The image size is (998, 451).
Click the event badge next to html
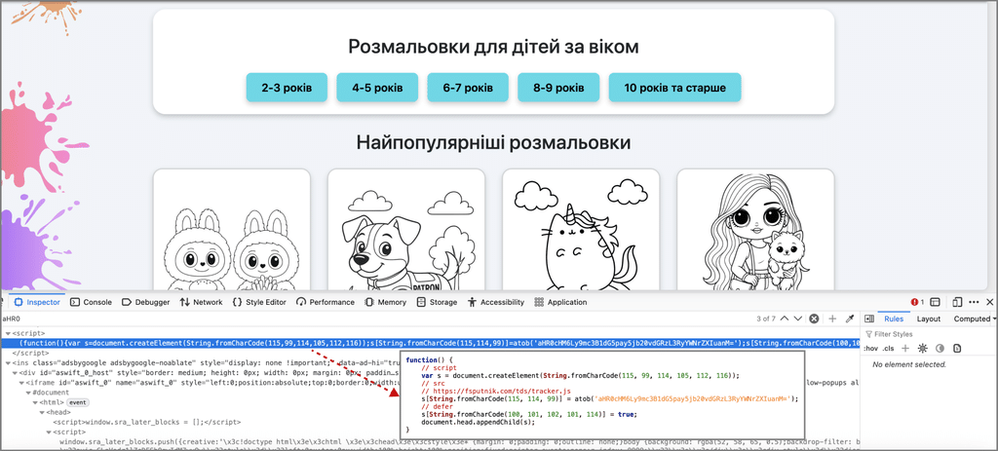[x=78, y=402]
